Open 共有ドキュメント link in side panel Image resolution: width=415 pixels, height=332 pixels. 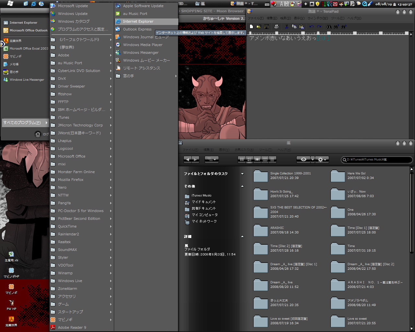pyautogui.click(x=200, y=208)
